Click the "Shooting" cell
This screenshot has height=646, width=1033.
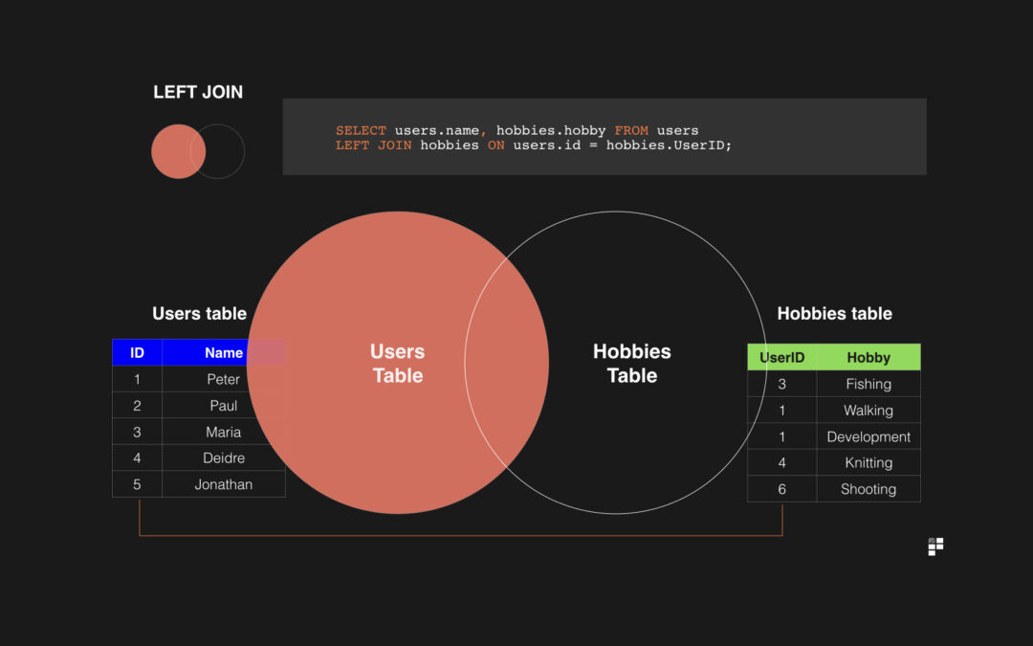coord(868,489)
